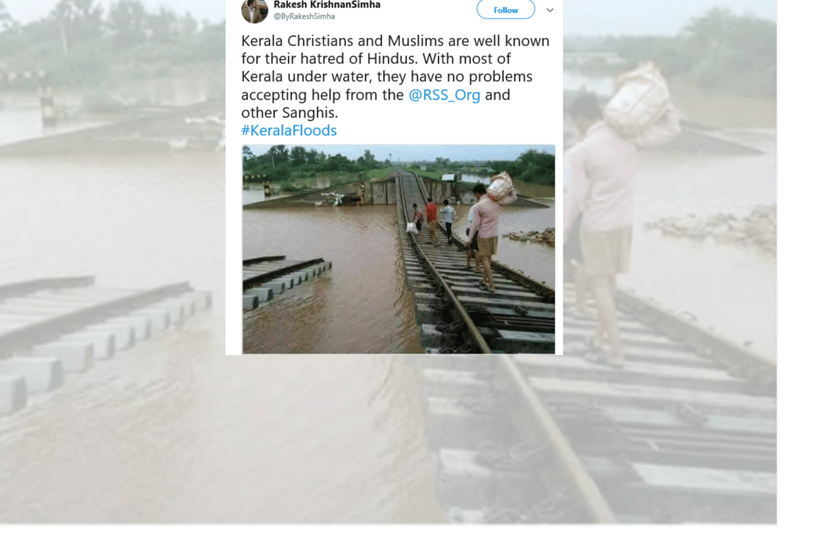The height and width of the screenshot is (542, 813).
Task: Click Rakesh KrishnanSimha's profile avatar
Action: tap(254, 10)
